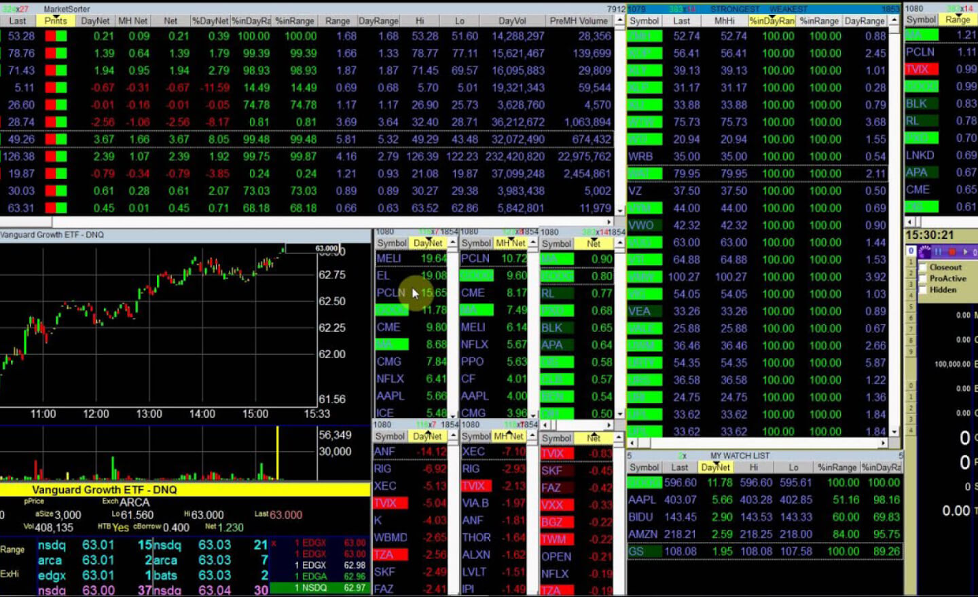Click the MH Net column header in MarketSorter
Screen dimensions: 978x597
point(132,20)
